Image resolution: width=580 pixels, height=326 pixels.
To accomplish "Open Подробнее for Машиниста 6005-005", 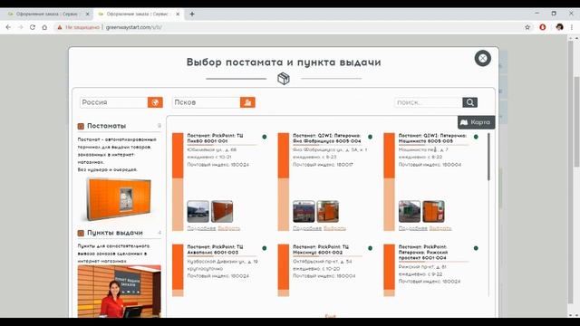I will pyautogui.click(x=413, y=228).
